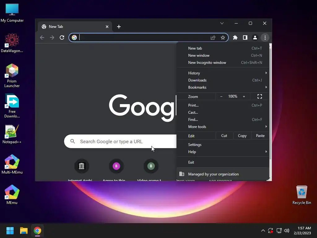This screenshot has height=238, width=317.
Task: Open a new tab with the plus button
Action: coord(119,27)
